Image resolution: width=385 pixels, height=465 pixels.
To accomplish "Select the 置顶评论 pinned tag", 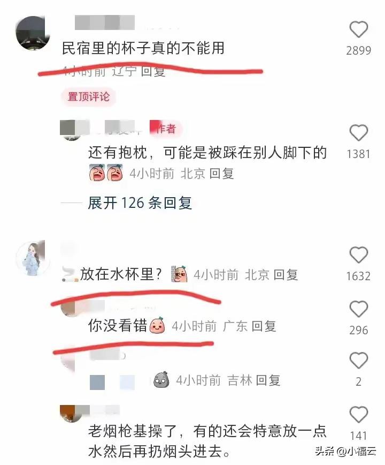I will tap(88, 96).
